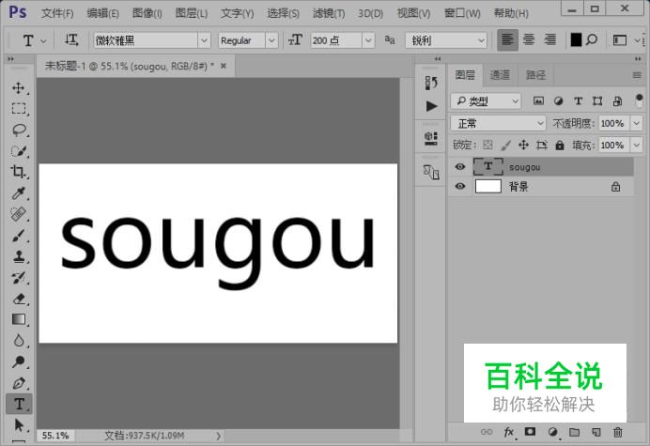Screen dimensions: 650x446
Task: Add a layer mask
Action: tap(530, 432)
